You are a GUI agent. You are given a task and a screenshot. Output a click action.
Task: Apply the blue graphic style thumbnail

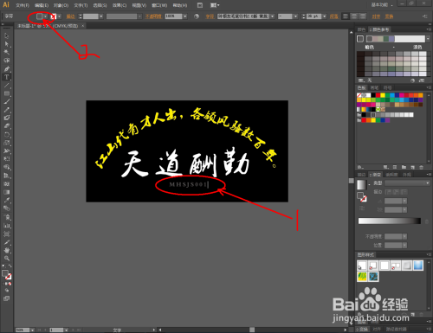[x=418, y=266]
